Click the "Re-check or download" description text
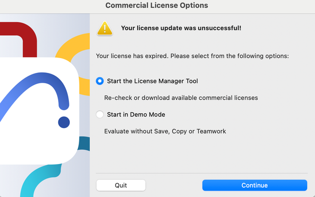 (181, 98)
